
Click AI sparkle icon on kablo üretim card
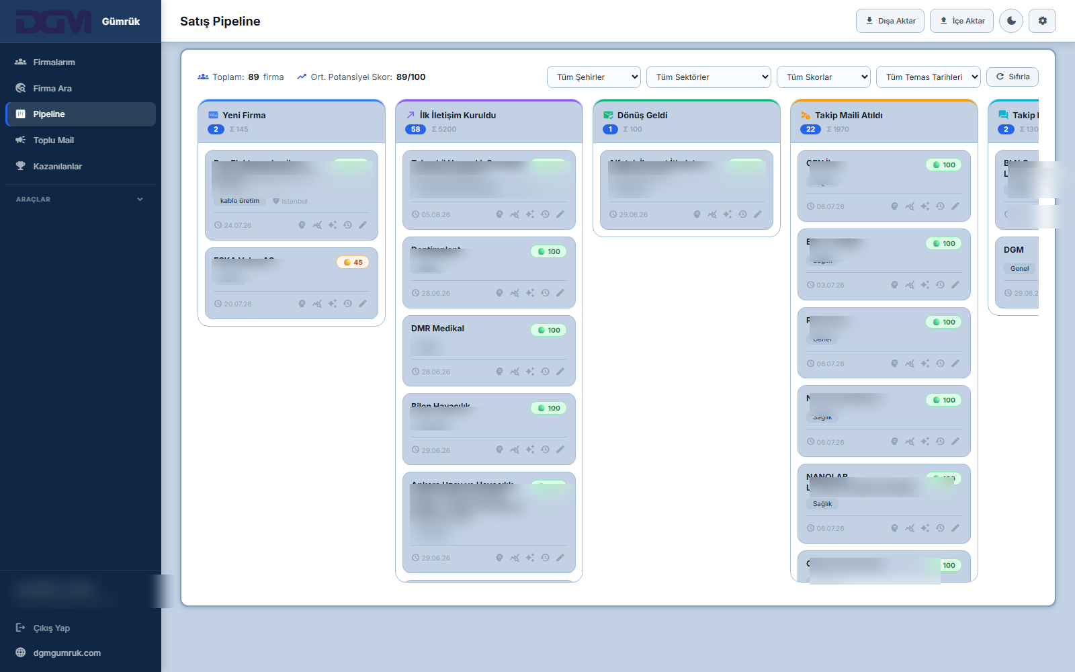point(333,225)
